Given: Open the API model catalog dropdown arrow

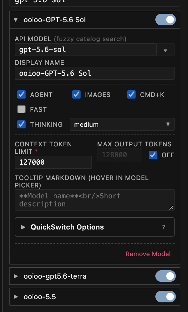Looking at the screenshot, I should point(165,50).
